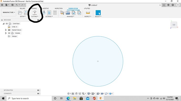This screenshot has width=181, height=101.
Task: Toggle visibility eye of Models
Action: [9, 33]
